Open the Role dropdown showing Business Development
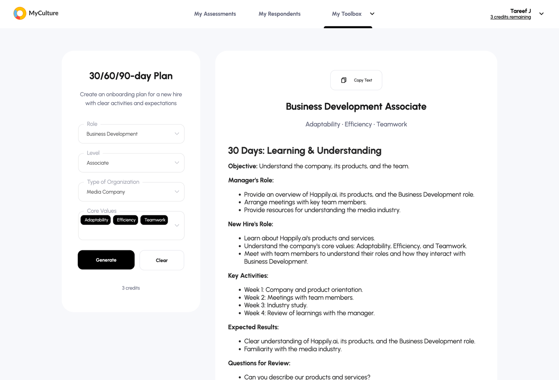 coord(176,134)
